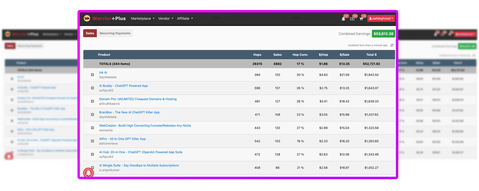Click the refresh icon beside update time
Viewport: 479px width, 191px height.
(x=392, y=45)
